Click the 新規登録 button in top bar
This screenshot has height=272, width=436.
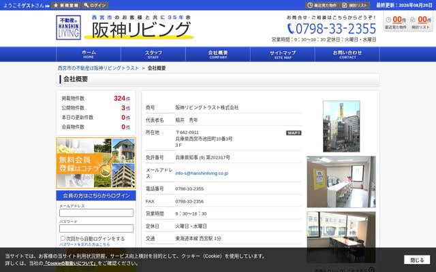coord(65,5)
